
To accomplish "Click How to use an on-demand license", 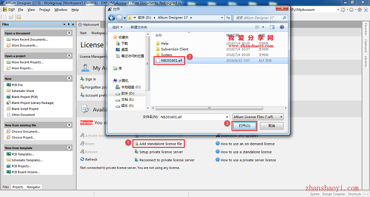I will [248, 144].
